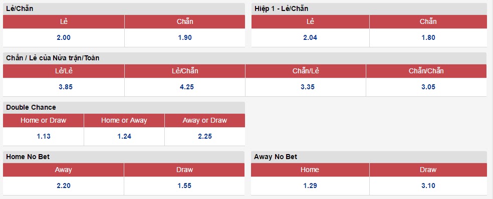Image resolution: width=493 pixels, height=199 pixels.
Task: Pick Hiệp 1 Lẻ odds 2.04
Action: (x=310, y=37)
